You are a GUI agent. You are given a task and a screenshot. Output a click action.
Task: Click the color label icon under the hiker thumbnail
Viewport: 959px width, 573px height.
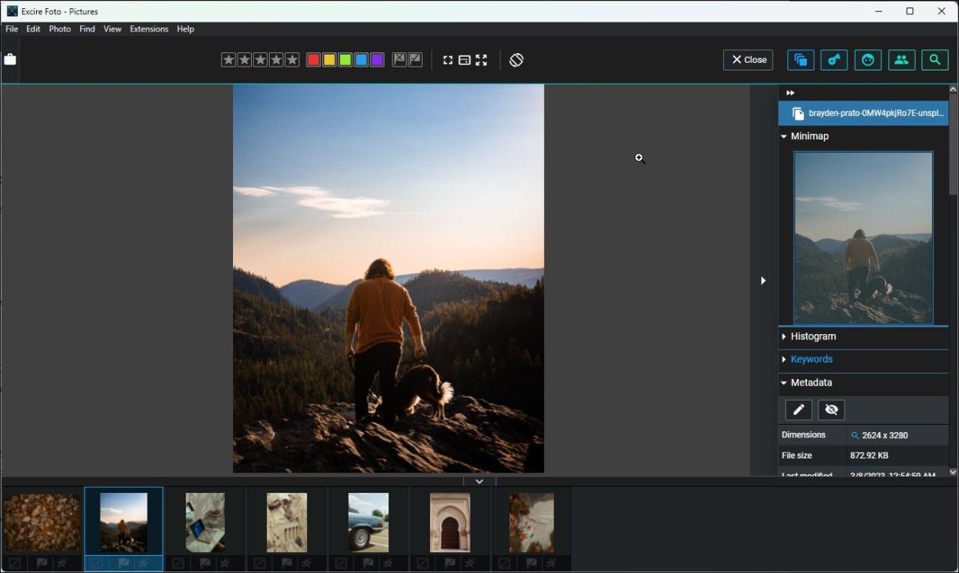[96, 563]
